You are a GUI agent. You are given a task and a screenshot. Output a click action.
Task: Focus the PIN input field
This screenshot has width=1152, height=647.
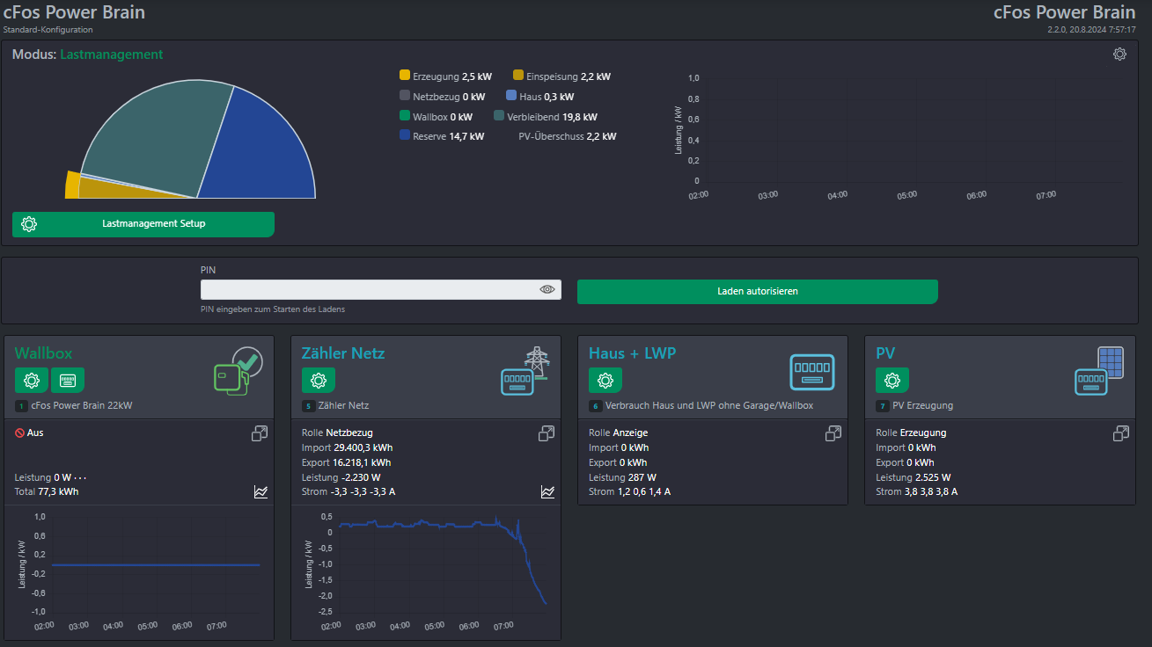pyautogui.click(x=381, y=289)
